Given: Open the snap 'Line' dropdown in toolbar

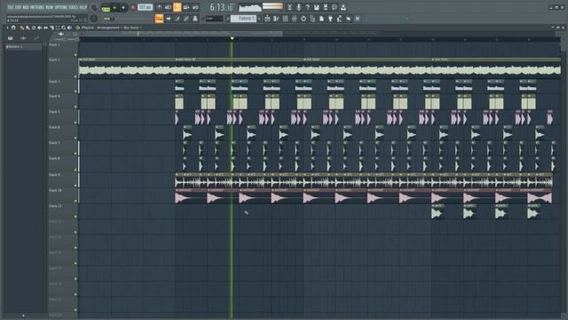Looking at the screenshot, I should [215, 19].
